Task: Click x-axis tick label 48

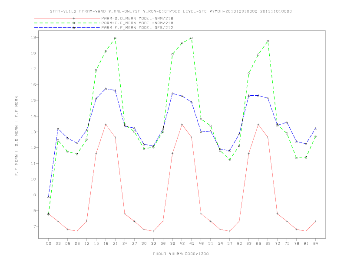Action: pyautogui.click(x=201, y=243)
